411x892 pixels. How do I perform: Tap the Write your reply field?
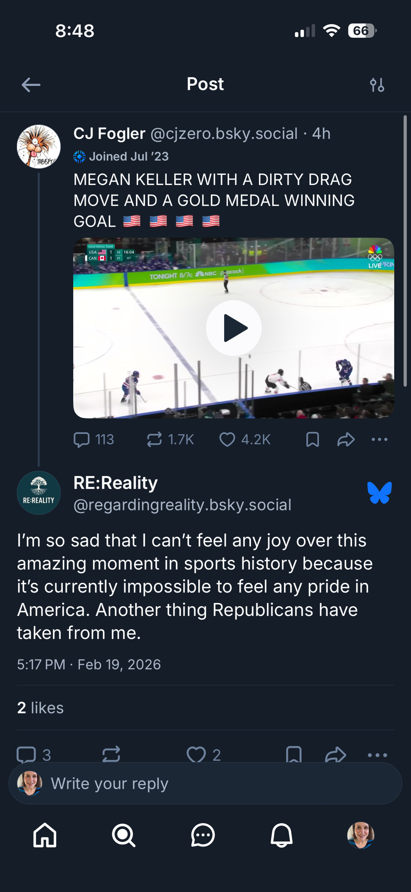pyautogui.click(x=205, y=784)
